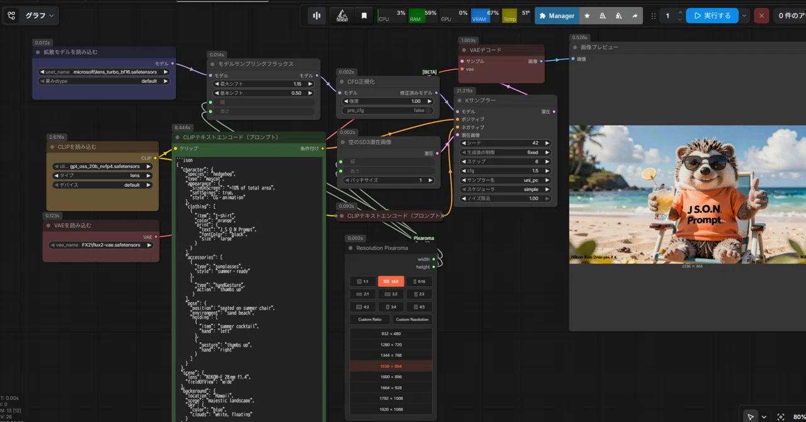Choose the 1920 × 1088 resolution entry
Image resolution: width=806 pixels, height=422 pixels.
click(390, 409)
